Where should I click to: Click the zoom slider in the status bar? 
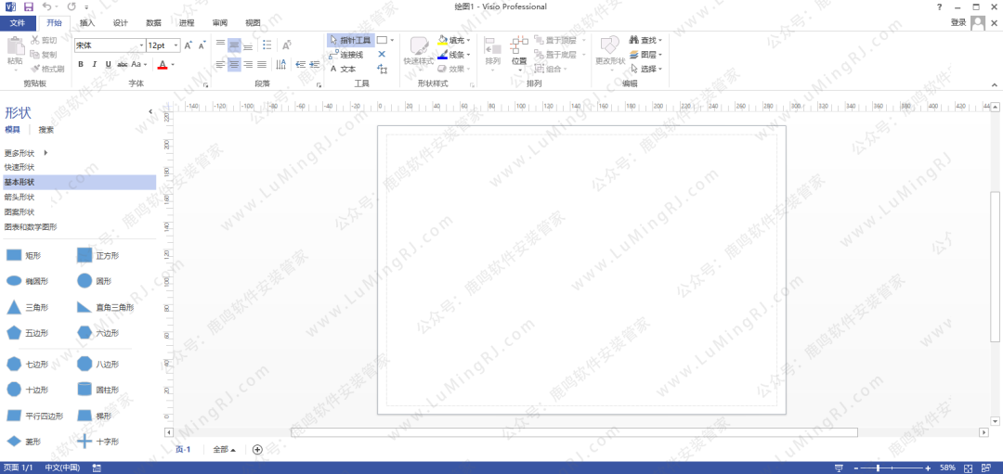click(x=879, y=468)
